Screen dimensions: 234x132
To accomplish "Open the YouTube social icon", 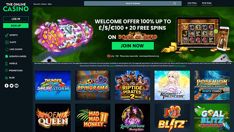I will (17, 86).
